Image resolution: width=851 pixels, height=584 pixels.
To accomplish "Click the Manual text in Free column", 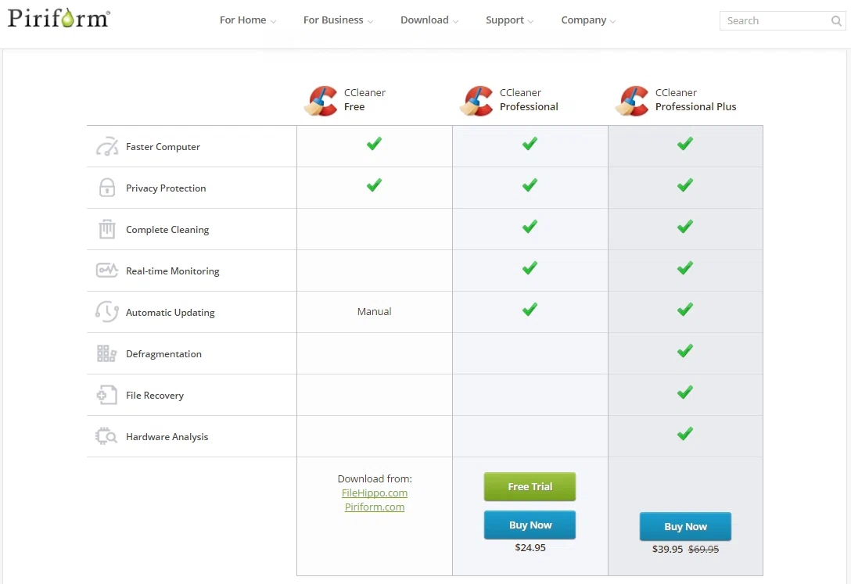I will [375, 311].
